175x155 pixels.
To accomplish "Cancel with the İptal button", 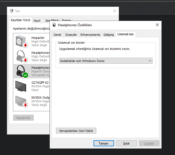I will tap(126, 143).
